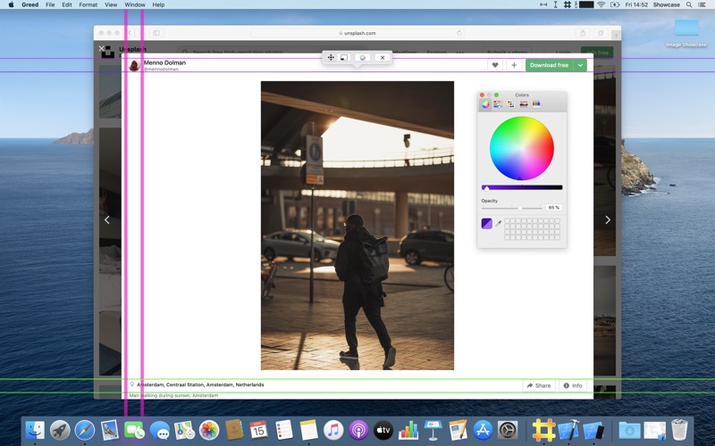Switch to Color Wheel mode in Colors panel
The height and width of the screenshot is (446, 715).
pyautogui.click(x=485, y=104)
